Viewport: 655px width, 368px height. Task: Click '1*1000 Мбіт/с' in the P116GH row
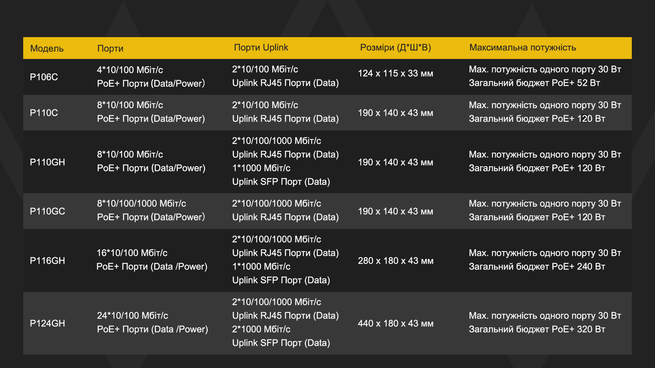(x=261, y=266)
